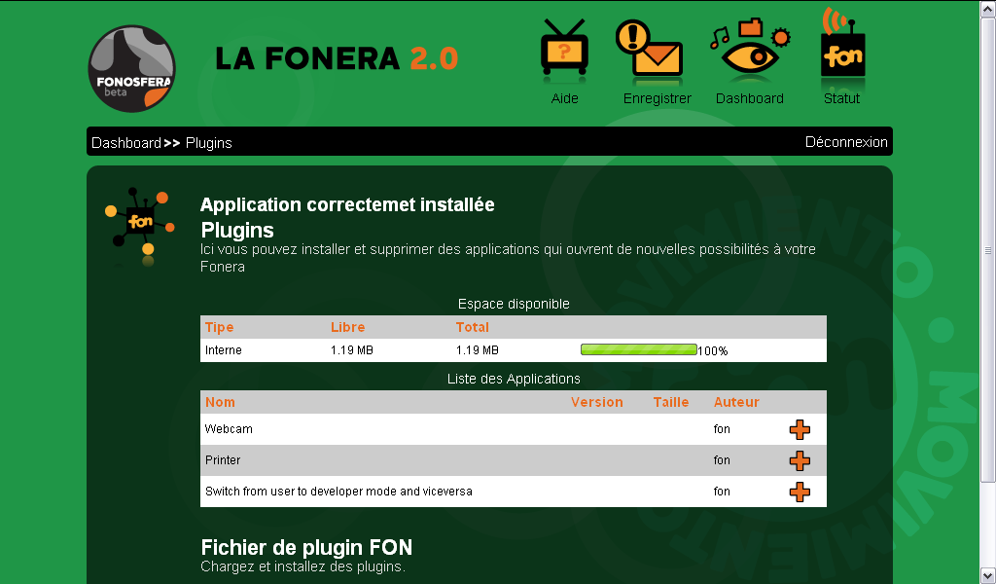Go to the Dashboard label in header
Viewport: 996px width, 584px height.
point(750,98)
